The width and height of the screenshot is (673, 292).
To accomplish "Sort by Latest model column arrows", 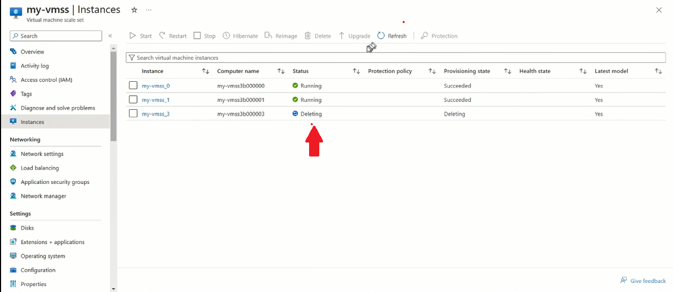I will tap(658, 71).
